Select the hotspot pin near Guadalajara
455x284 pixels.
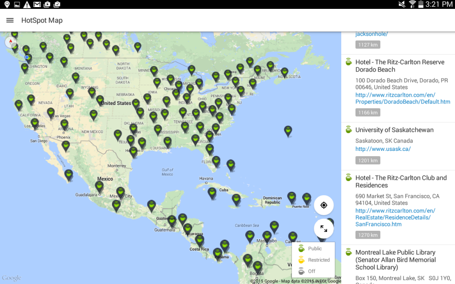tap(99, 186)
